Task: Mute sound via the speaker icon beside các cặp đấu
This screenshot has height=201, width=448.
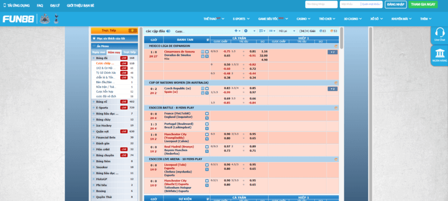Action: (x=169, y=31)
